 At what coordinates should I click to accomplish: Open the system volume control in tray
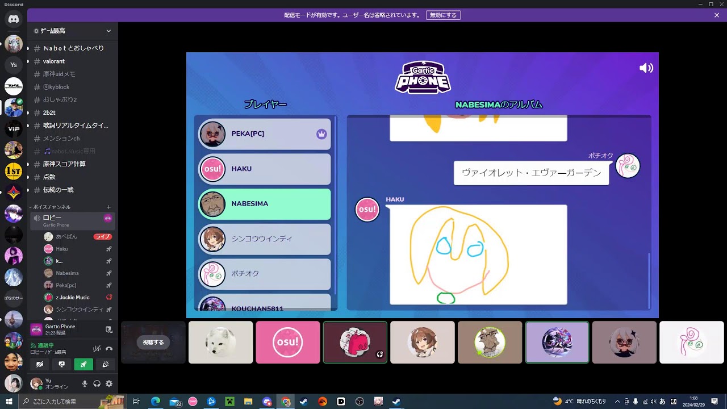(654, 402)
